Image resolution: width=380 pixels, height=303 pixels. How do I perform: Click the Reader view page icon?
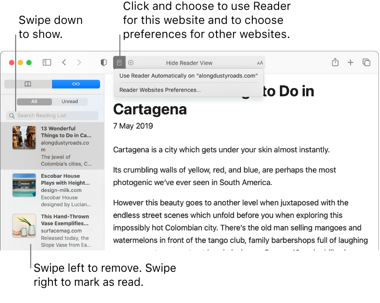[119, 63]
